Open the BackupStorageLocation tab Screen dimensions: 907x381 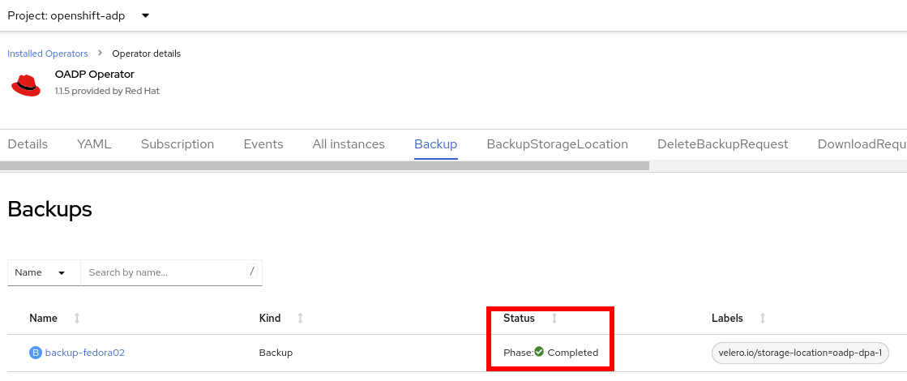click(x=557, y=144)
